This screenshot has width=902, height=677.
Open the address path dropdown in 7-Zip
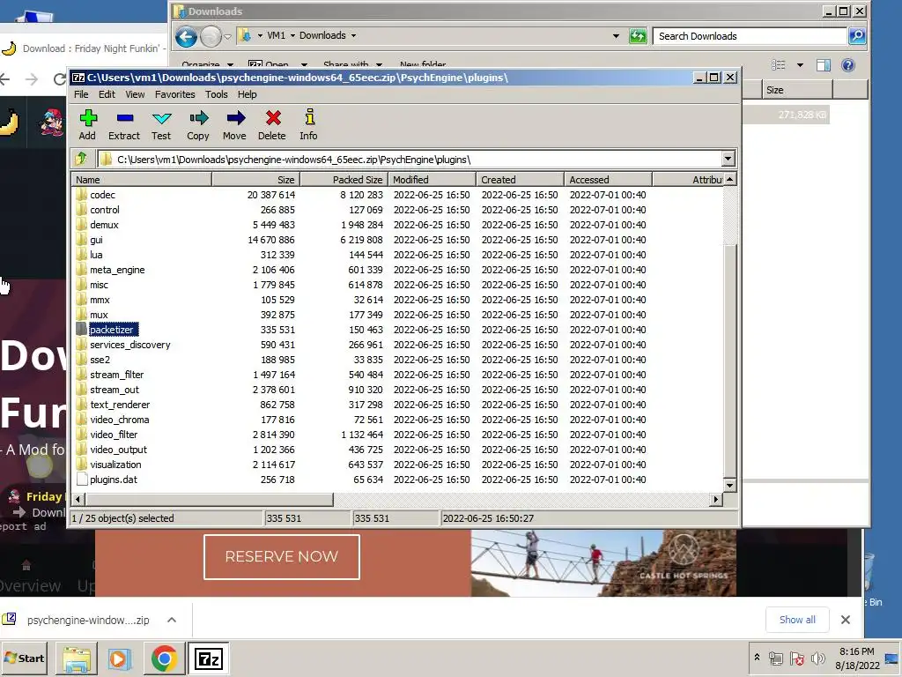coord(728,159)
